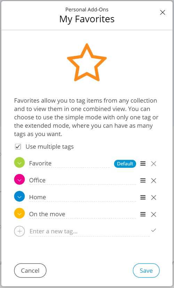
Task: Open pink color dropdown for Office
Action: click(19, 179)
